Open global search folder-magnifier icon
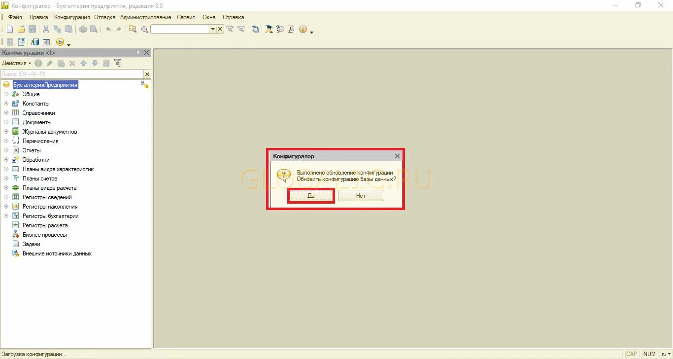 [x=133, y=29]
